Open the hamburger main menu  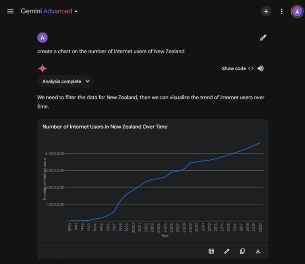[x=10, y=11]
